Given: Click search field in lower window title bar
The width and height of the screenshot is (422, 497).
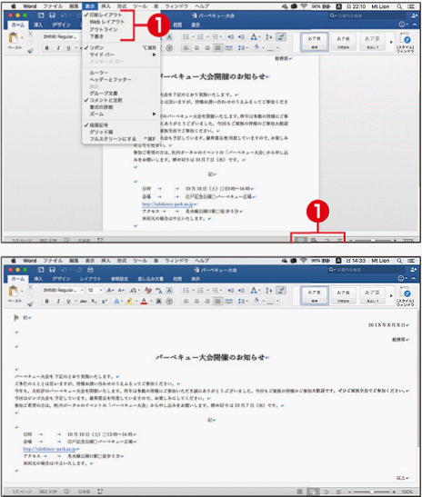Looking at the screenshot, I should (367, 270).
